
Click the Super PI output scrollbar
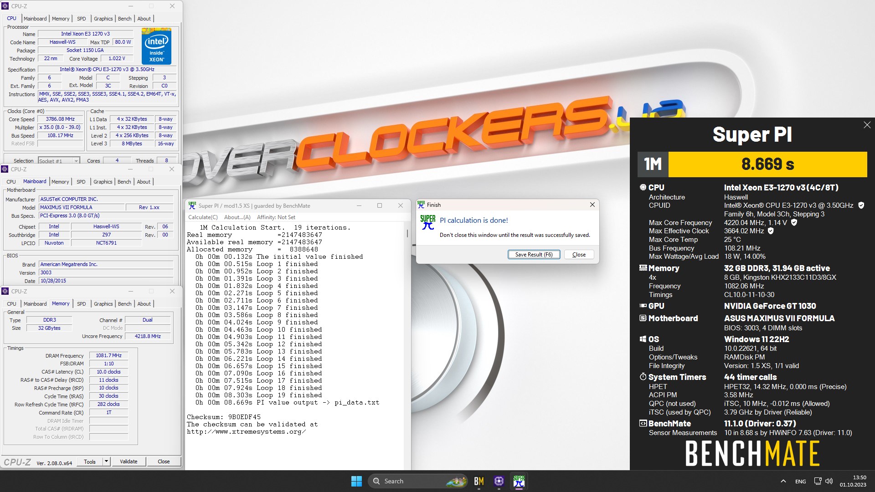click(x=407, y=234)
